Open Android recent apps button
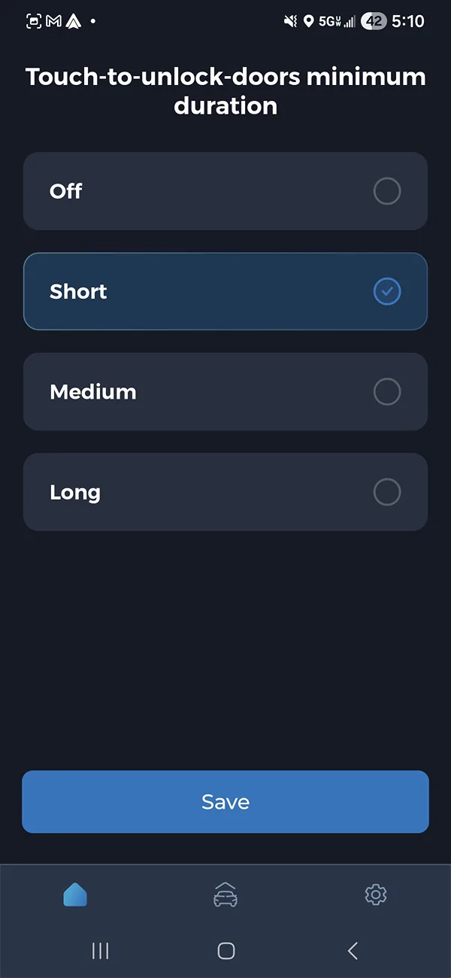This screenshot has width=451, height=978. coord(100,951)
